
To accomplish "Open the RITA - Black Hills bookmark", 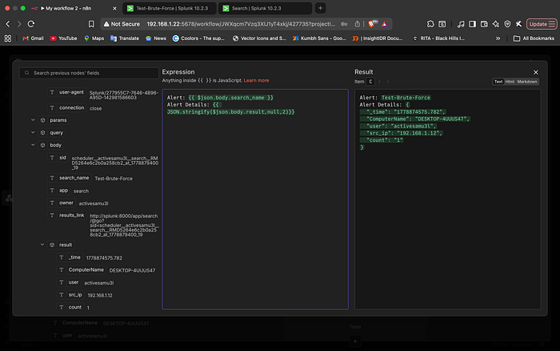I will (x=438, y=38).
